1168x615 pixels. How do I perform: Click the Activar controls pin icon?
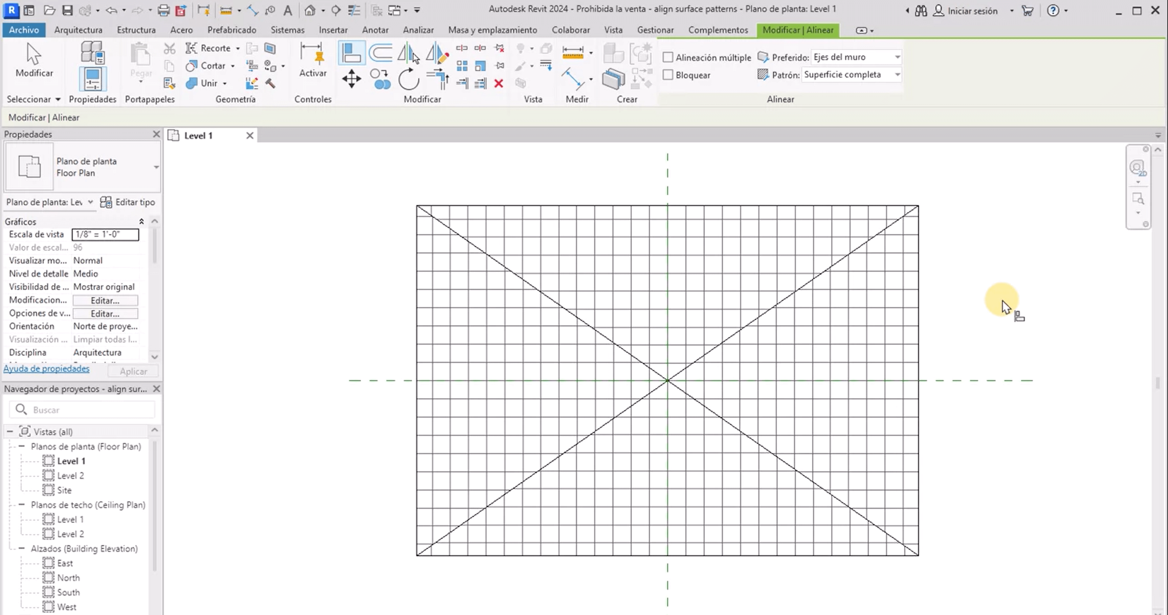point(312,53)
